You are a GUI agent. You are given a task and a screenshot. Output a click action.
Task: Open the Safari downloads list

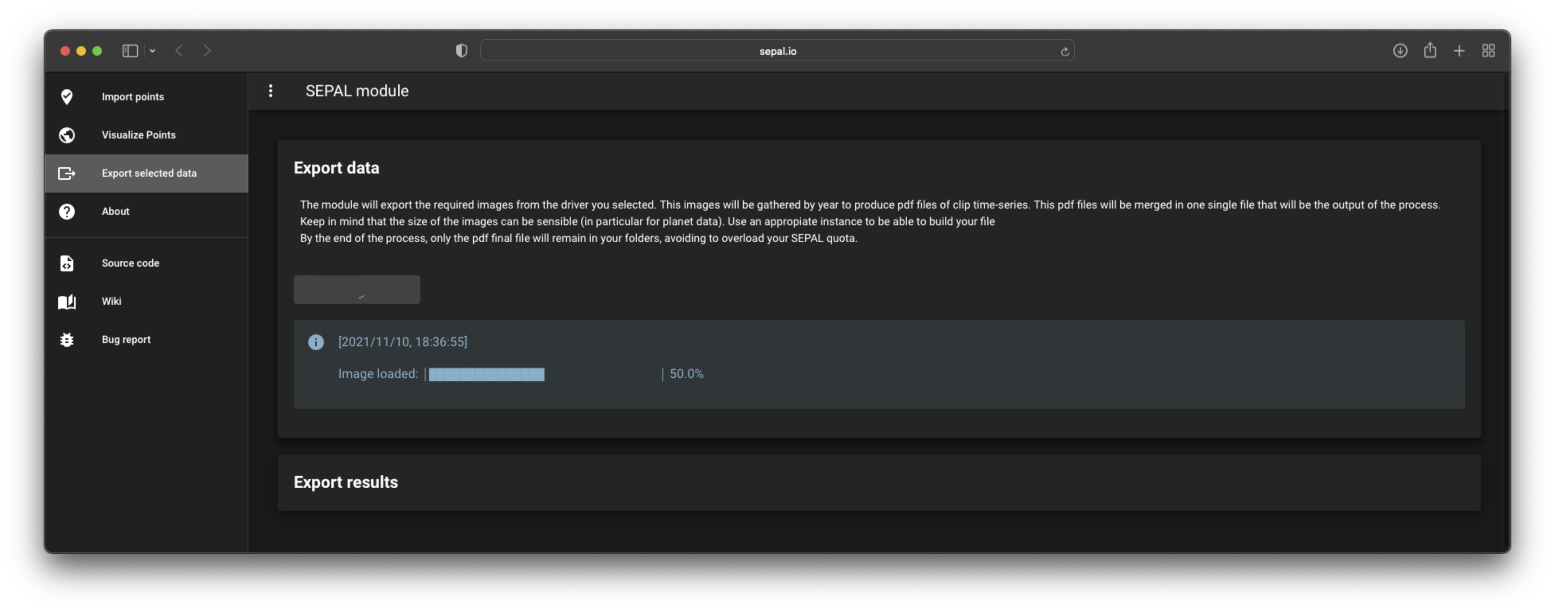click(x=1400, y=51)
